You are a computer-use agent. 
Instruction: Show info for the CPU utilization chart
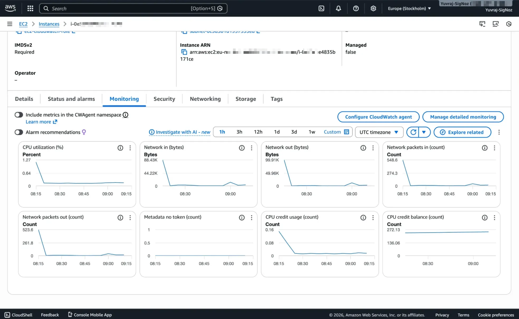coord(120,148)
